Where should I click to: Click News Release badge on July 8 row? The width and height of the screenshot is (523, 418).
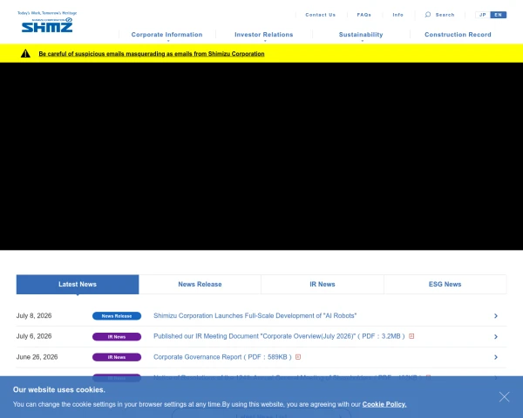[117, 316]
